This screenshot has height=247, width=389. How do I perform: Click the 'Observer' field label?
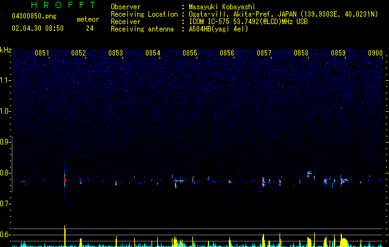tap(126, 7)
